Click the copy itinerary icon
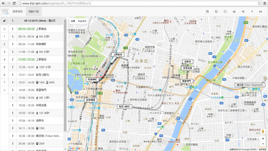268x151 pixels. click(x=225, y=12)
